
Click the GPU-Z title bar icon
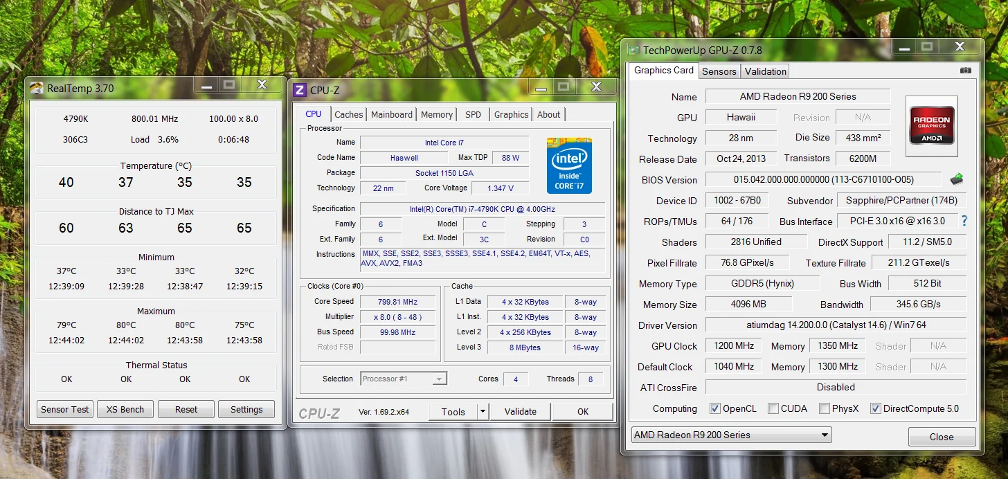(633, 50)
